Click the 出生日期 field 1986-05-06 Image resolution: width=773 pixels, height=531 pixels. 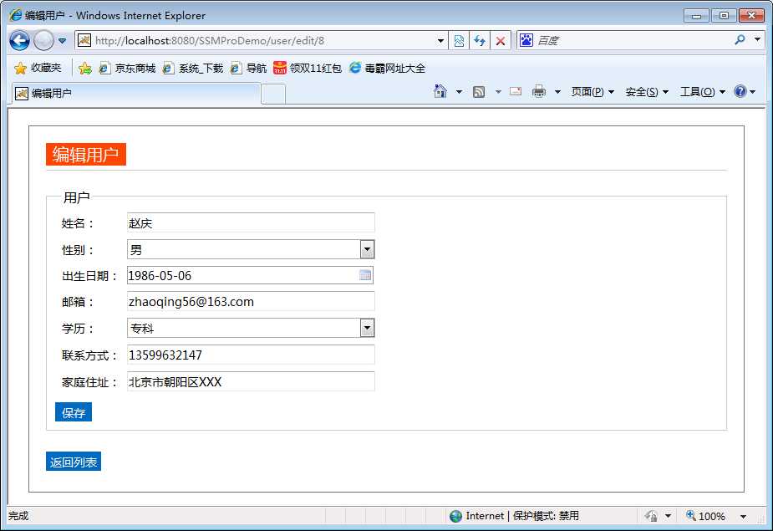250,275
